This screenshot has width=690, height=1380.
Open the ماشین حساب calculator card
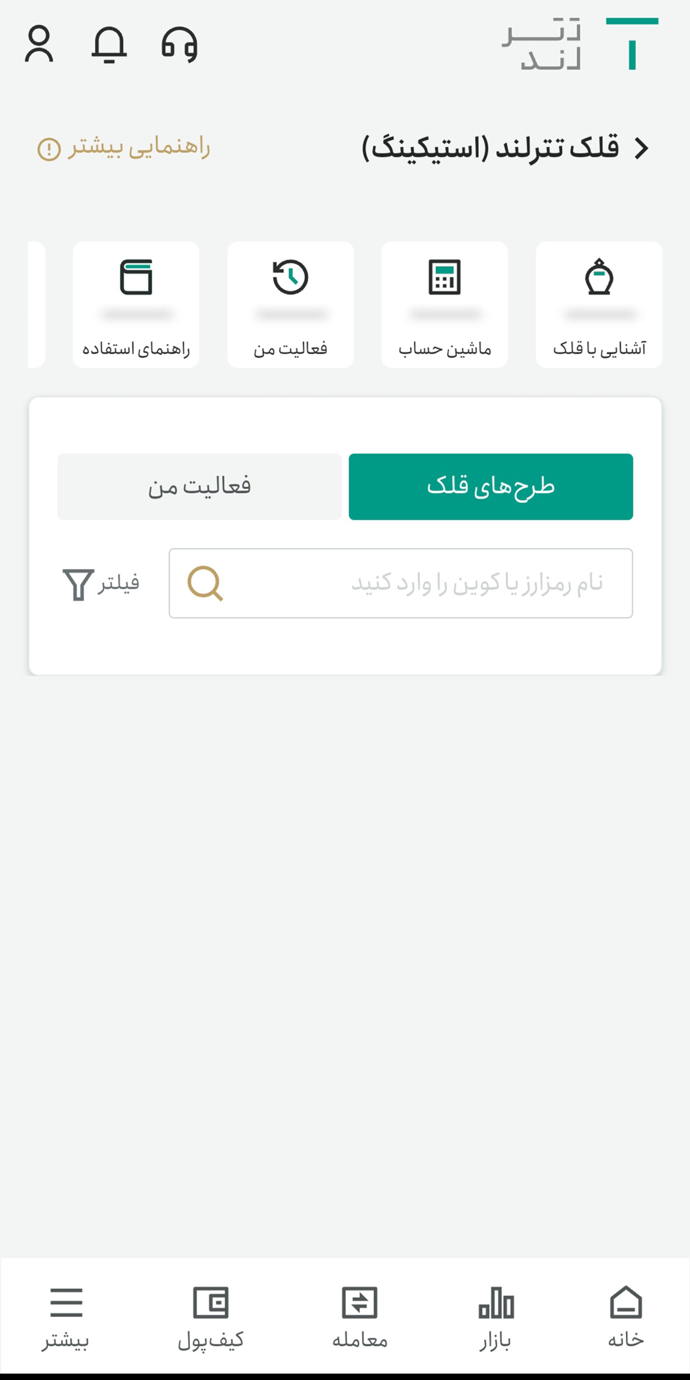coord(445,304)
